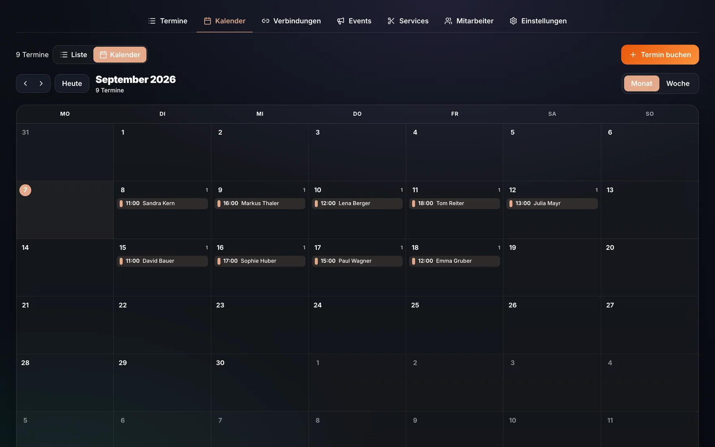Open the Services tab
Screen dimensions: 715x447
408,21
